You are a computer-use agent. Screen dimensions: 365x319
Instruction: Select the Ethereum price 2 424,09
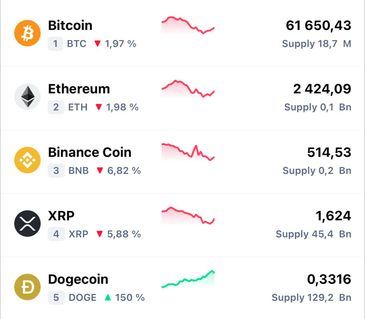click(x=322, y=89)
